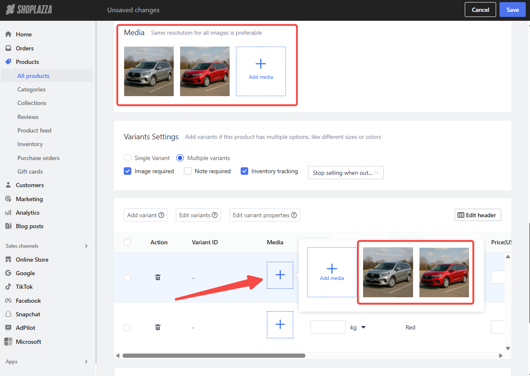Screen dimensions: 530x376
Task: Select the Multiple variants radio option
Action: pyautogui.click(x=180, y=158)
